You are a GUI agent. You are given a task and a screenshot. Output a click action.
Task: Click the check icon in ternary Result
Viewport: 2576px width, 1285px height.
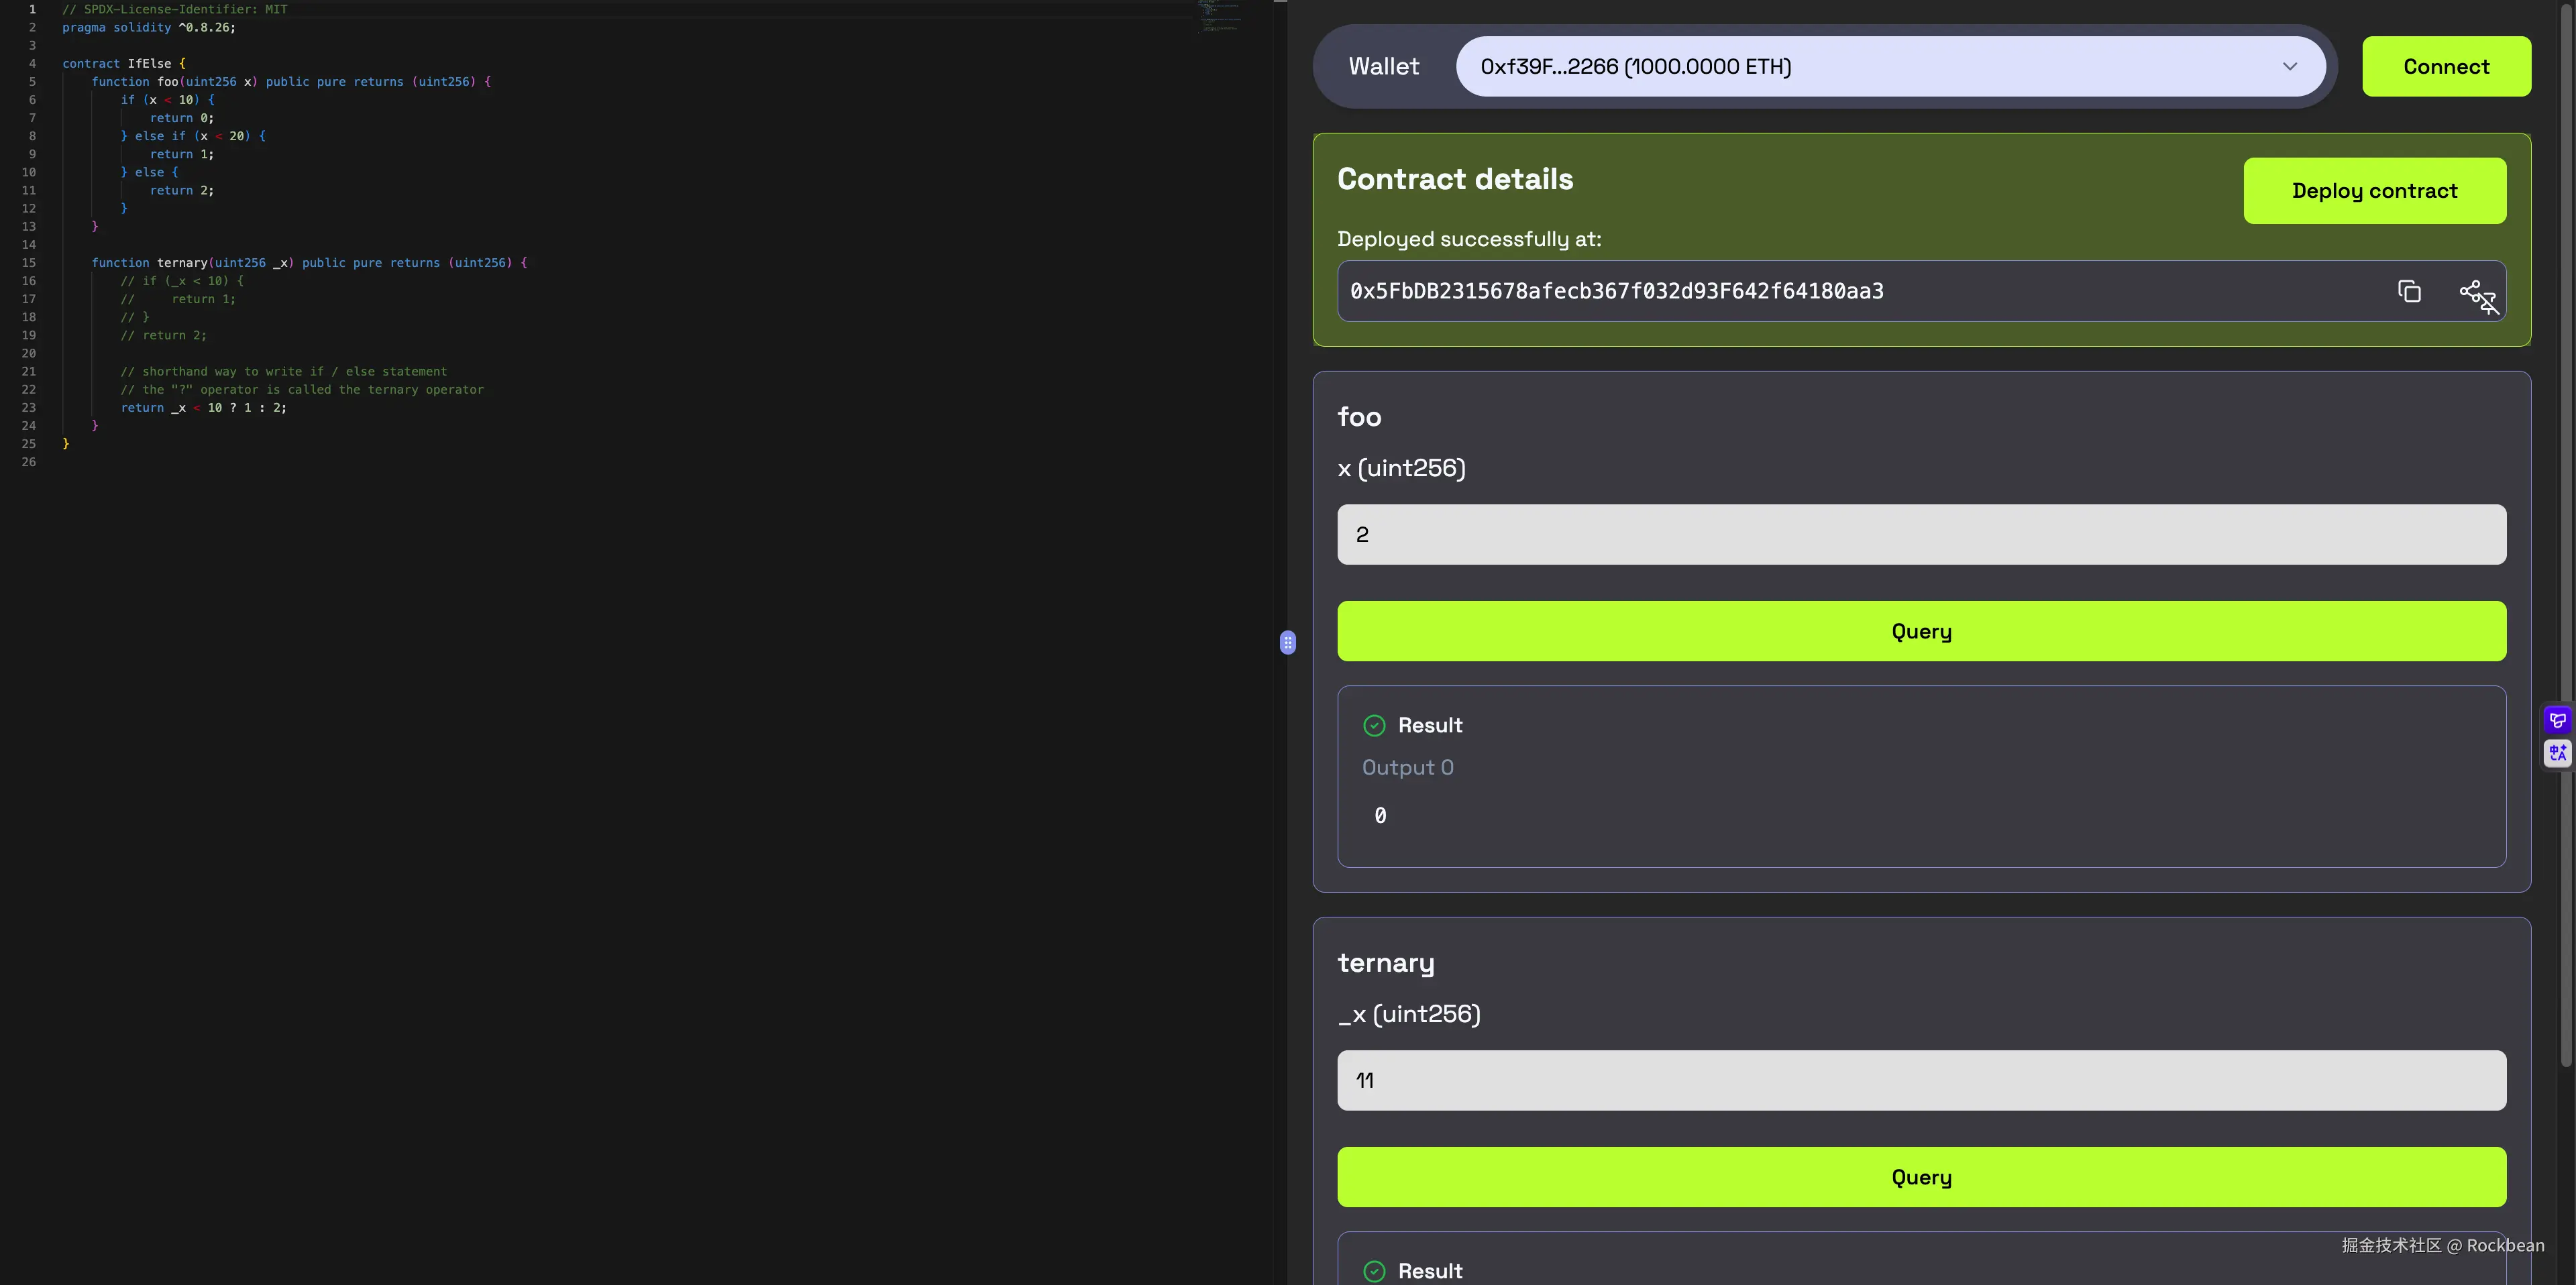pyautogui.click(x=1374, y=1271)
